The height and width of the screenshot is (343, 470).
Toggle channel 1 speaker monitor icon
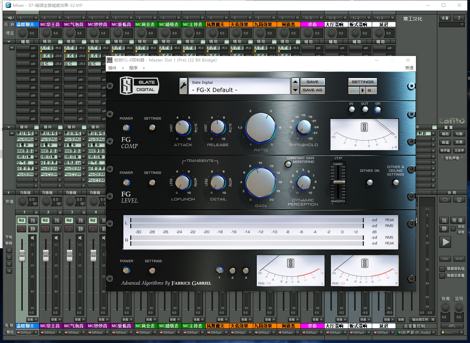tap(32, 238)
